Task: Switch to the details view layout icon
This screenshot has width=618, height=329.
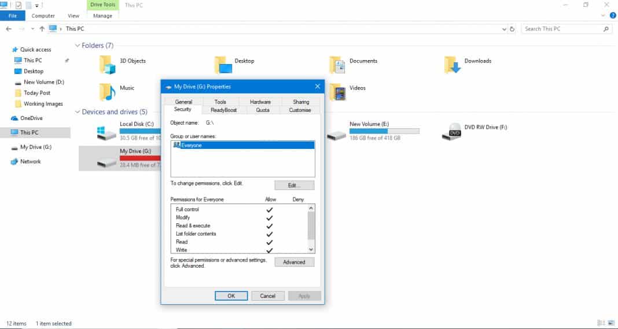Action: (601, 323)
